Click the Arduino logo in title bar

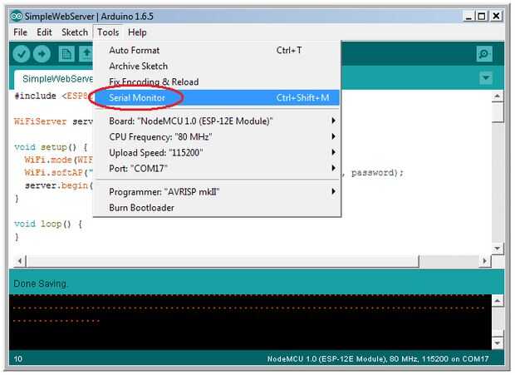[x=17, y=16]
